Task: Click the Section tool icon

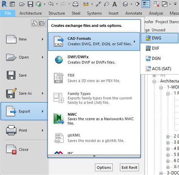Action: [x=137, y=4]
